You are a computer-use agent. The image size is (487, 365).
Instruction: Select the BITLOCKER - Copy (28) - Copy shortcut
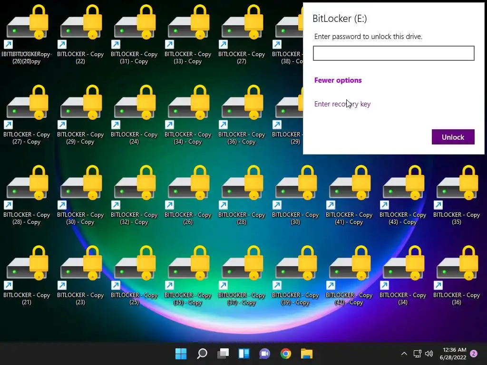pyautogui.click(x=27, y=195)
